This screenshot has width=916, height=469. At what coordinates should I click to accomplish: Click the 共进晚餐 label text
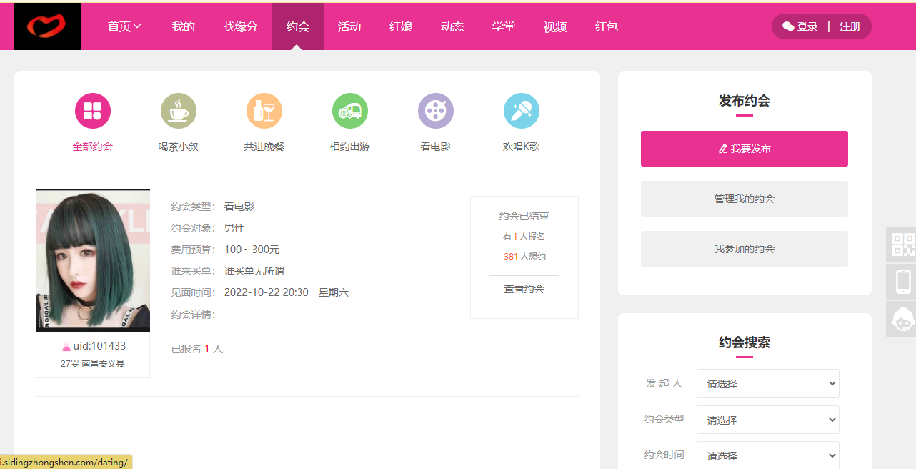[x=264, y=147]
